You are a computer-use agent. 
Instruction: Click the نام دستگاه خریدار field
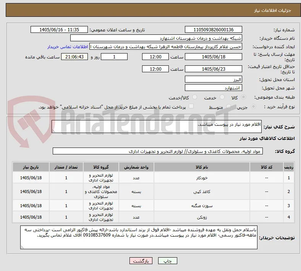[156, 38]
